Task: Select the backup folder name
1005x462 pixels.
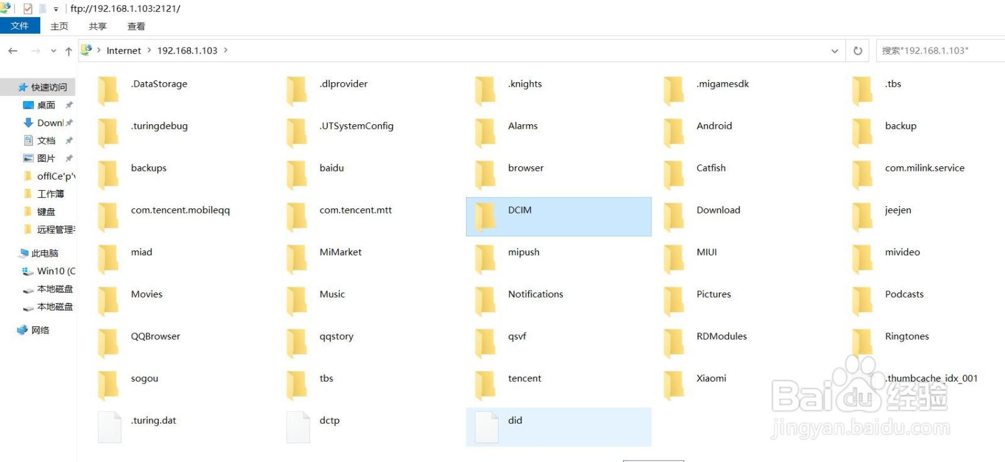Action: (x=901, y=126)
